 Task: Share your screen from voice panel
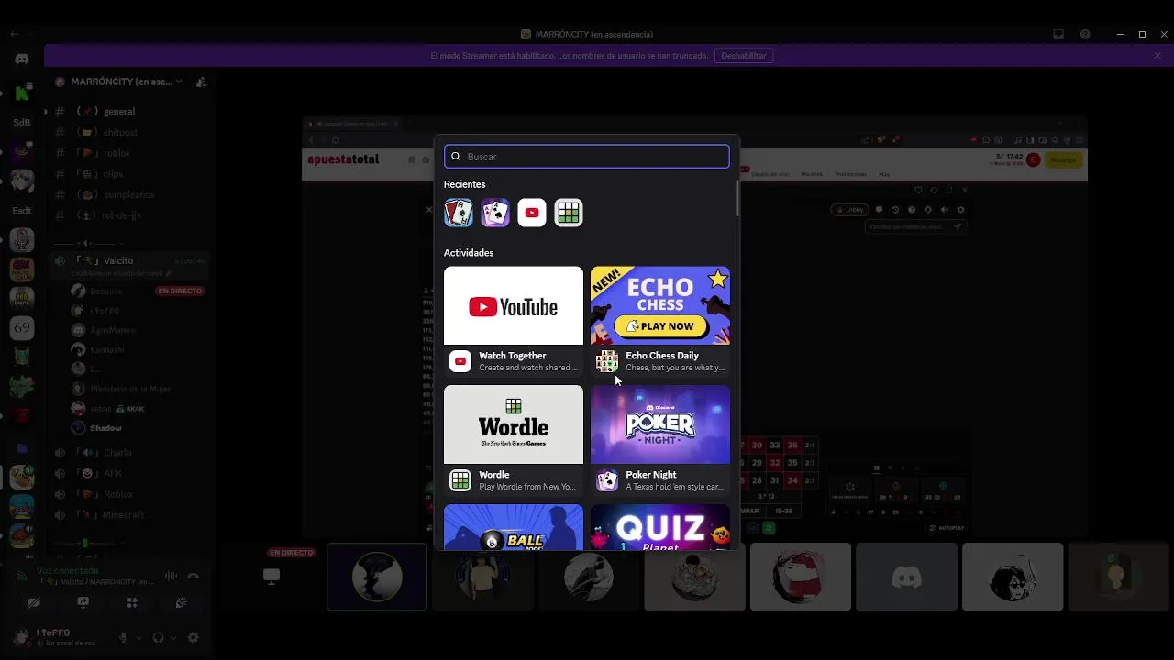[83, 602]
